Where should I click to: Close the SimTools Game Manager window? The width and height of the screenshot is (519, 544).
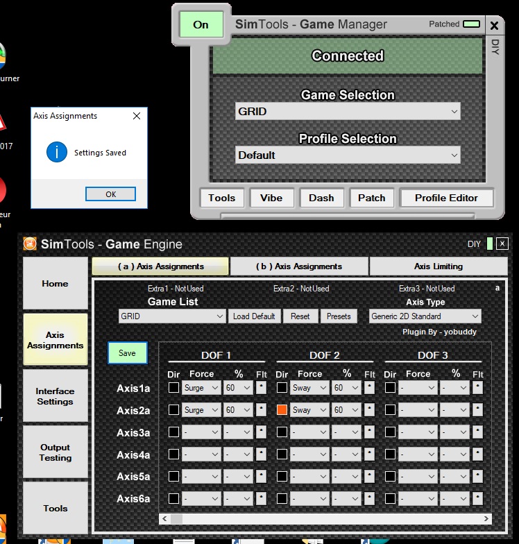[x=494, y=25]
